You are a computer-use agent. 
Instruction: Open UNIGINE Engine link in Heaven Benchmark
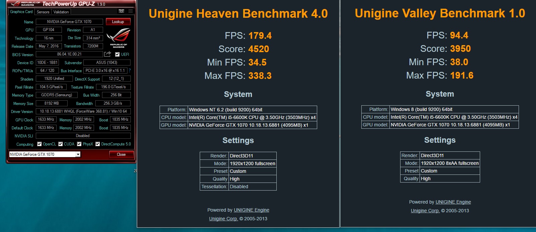252,210
